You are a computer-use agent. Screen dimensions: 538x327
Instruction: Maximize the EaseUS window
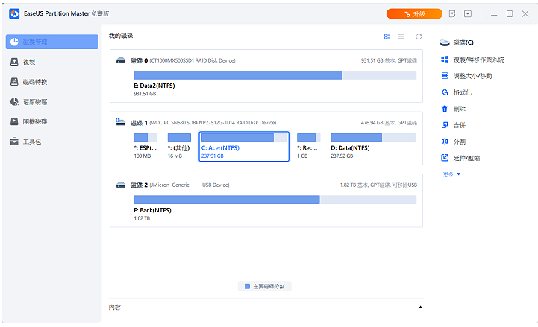[x=510, y=14]
